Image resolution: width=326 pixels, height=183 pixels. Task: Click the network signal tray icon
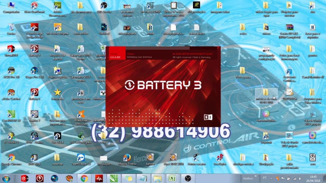pyautogui.click(x=294, y=178)
